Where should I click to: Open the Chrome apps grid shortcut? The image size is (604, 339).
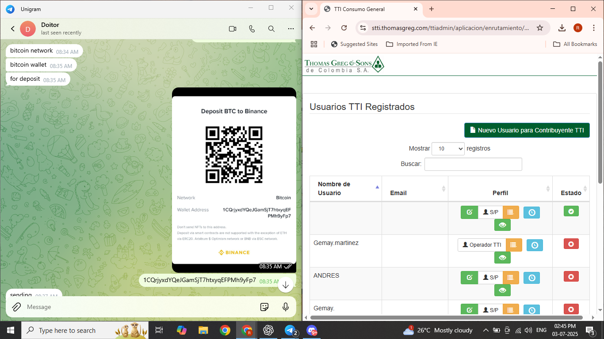coord(314,44)
